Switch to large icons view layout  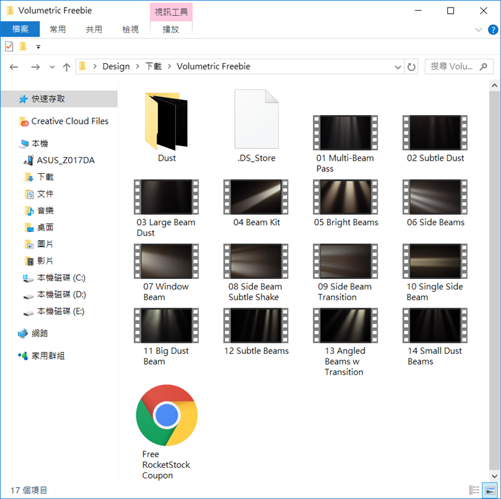pyautogui.click(x=490, y=490)
